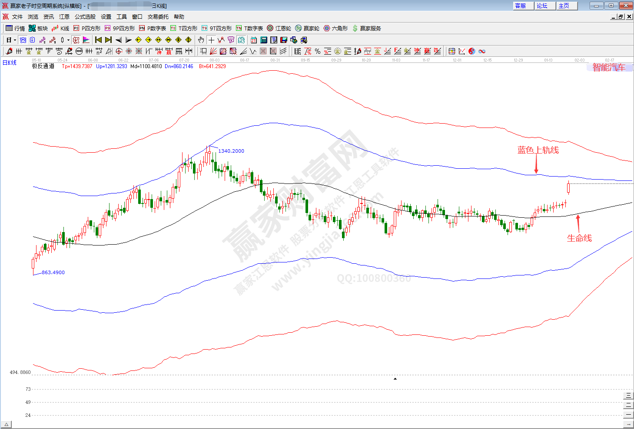Click the small black triangle timeline marker

point(395,379)
